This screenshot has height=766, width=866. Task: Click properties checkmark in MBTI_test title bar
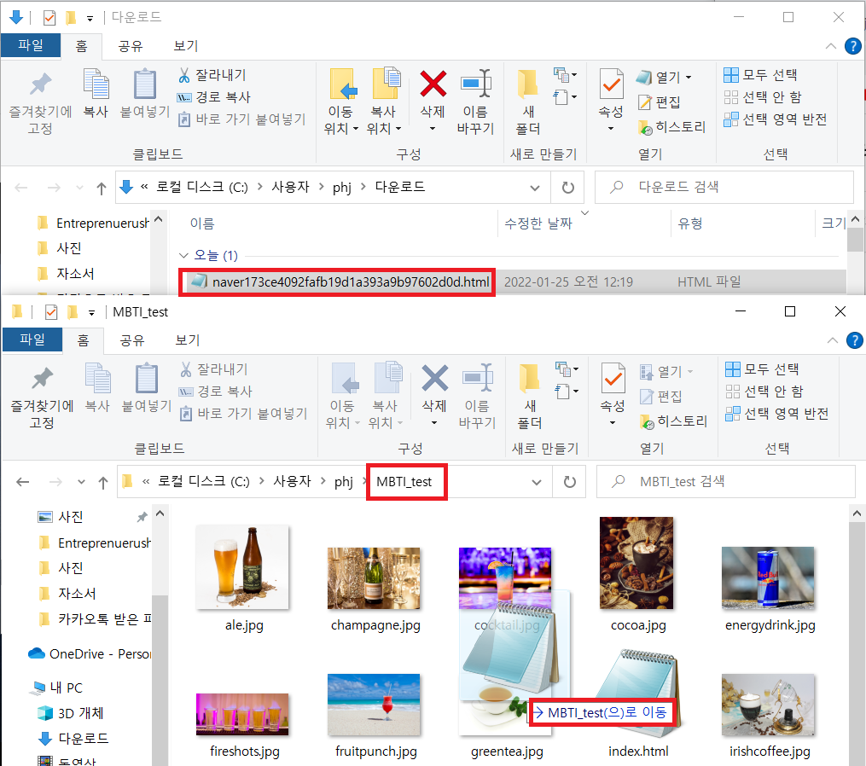coord(51,312)
